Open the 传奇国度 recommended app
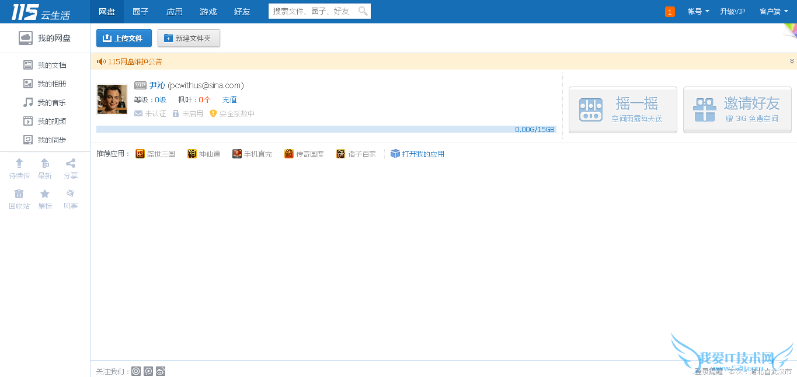The image size is (797, 377). pyautogui.click(x=304, y=154)
